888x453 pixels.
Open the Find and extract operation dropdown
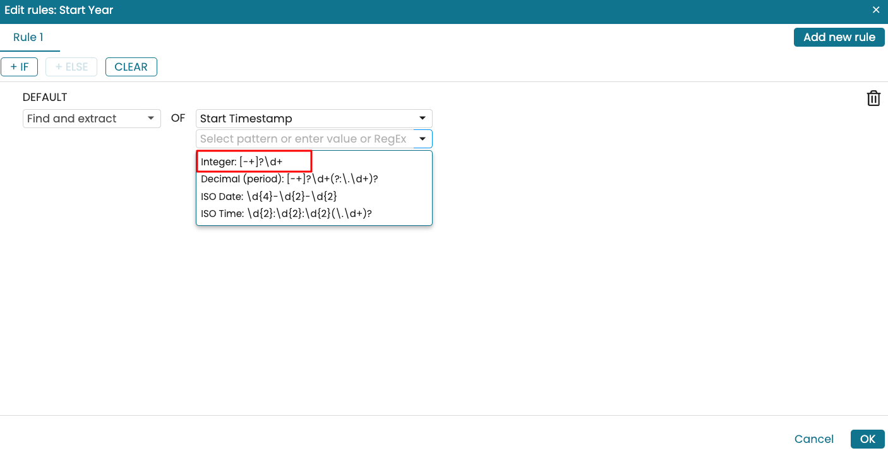click(x=92, y=119)
